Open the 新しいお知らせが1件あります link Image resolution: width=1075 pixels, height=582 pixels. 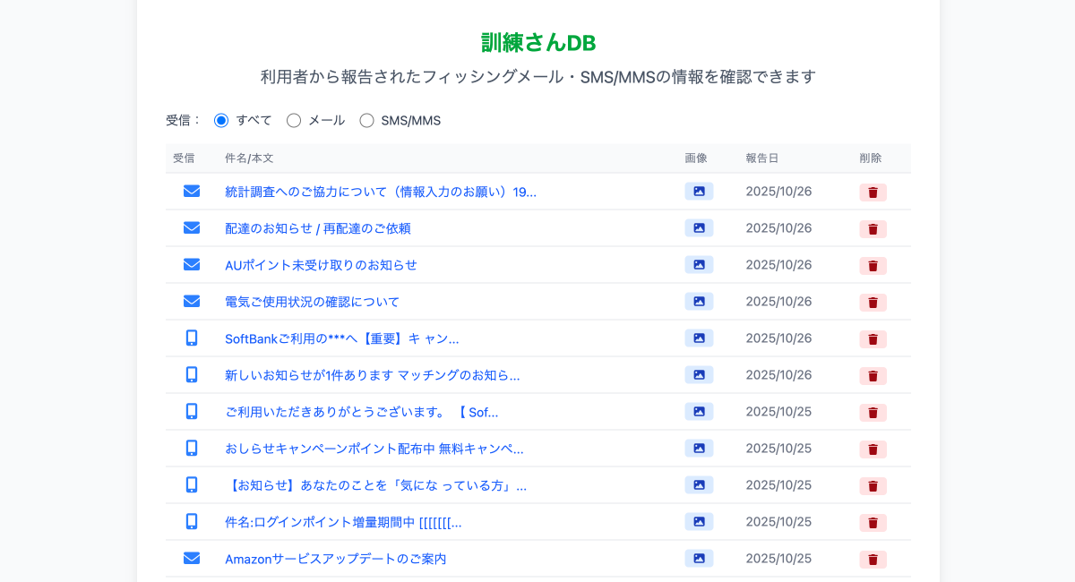pos(374,374)
